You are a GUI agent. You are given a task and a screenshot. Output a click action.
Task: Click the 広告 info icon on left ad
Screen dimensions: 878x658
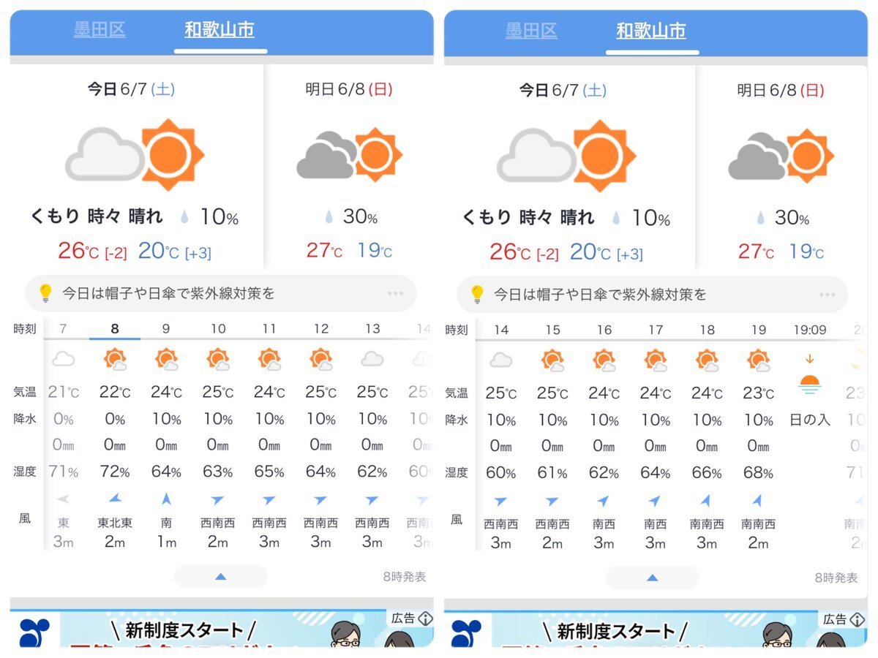pyautogui.click(x=425, y=619)
